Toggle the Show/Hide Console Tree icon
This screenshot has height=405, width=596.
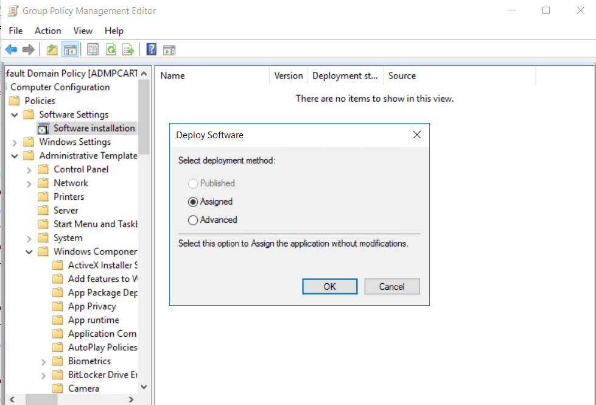(70, 49)
